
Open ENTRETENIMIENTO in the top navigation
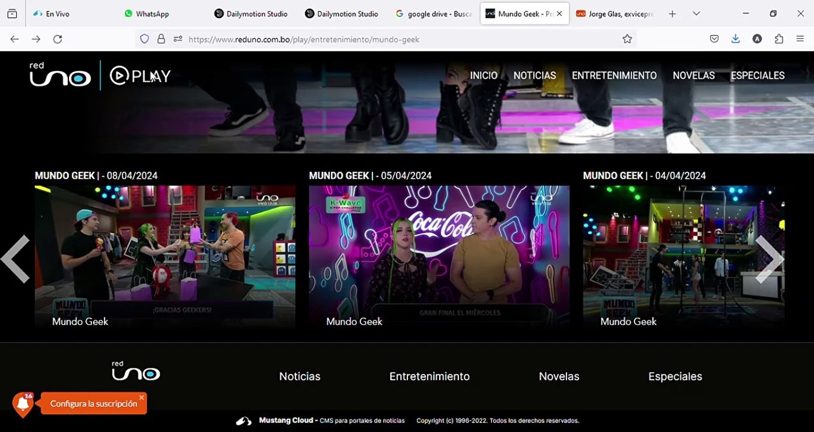point(614,76)
